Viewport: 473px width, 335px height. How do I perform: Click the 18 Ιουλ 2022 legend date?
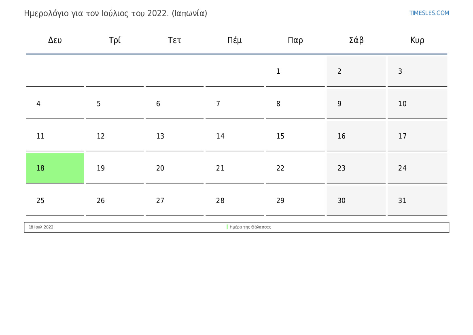41,227
